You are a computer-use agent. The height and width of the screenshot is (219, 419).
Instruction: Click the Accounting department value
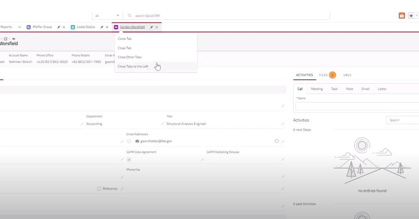click(94, 124)
